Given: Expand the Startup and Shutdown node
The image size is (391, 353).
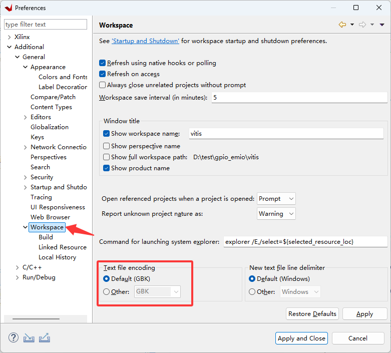Looking at the screenshot, I should [25, 187].
